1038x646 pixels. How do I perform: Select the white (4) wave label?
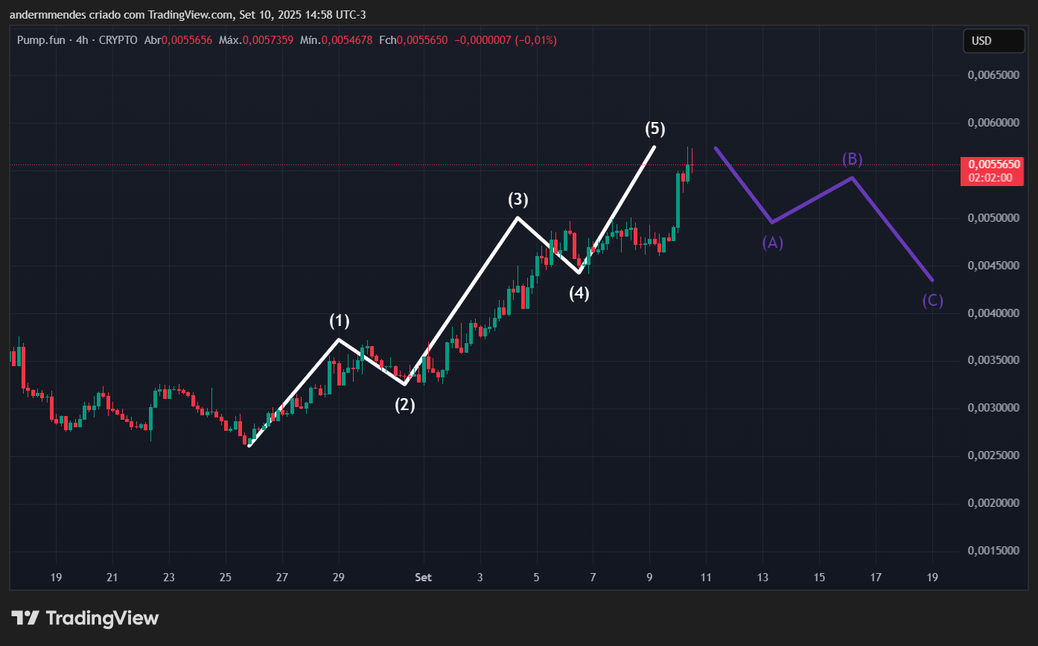coord(579,293)
